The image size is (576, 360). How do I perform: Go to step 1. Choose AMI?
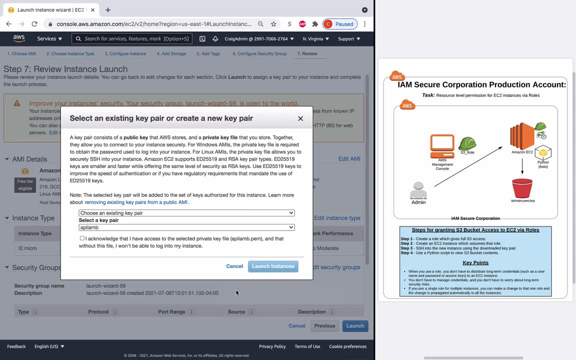point(21,53)
